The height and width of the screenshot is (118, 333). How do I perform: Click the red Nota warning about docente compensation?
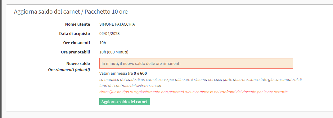tap(194, 92)
